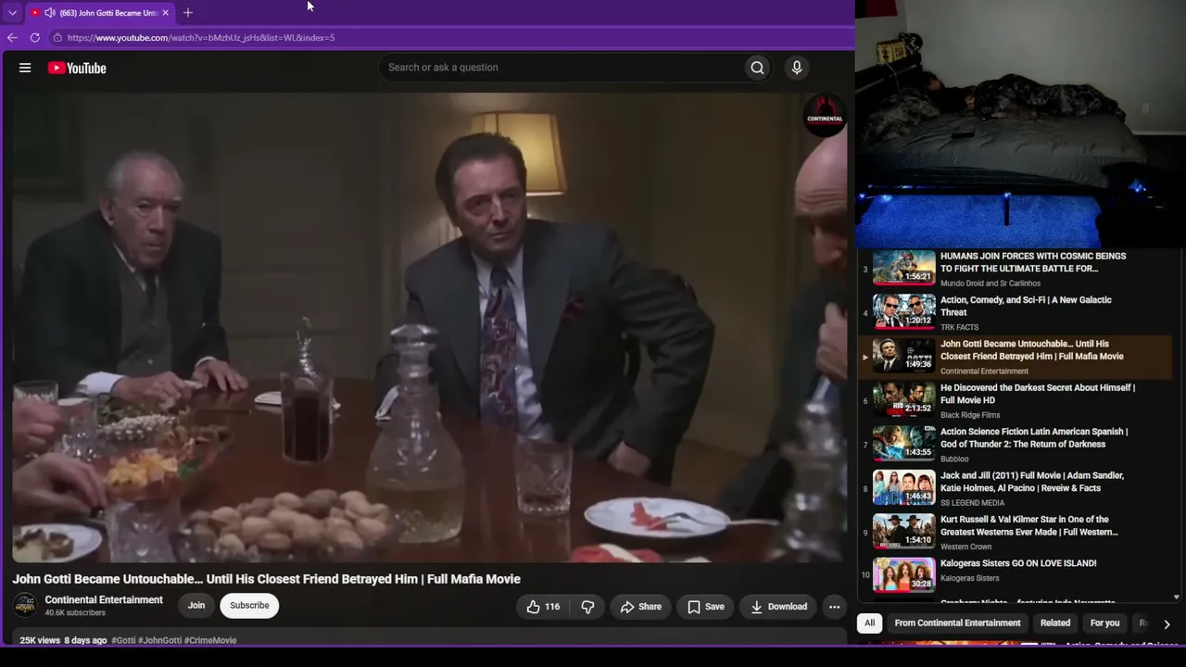Open the YouTube guide hamburger menu

click(x=25, y=68)
